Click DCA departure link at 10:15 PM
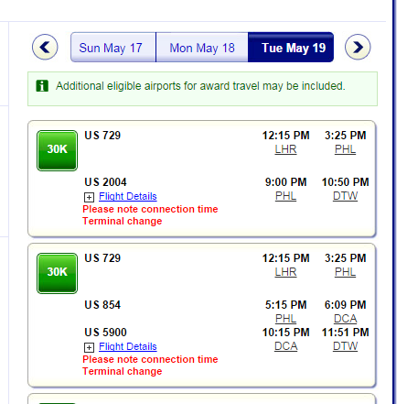 285,346
